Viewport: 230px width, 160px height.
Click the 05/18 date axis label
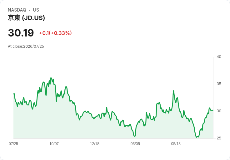(176, 144)
